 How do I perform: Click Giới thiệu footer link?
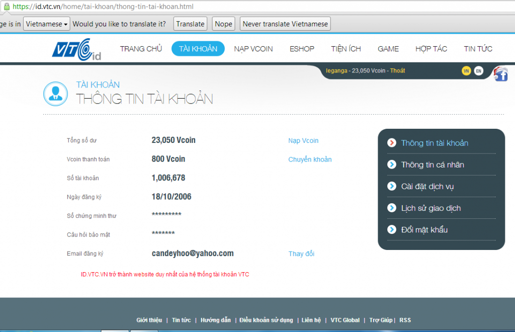tap(149, 320)
